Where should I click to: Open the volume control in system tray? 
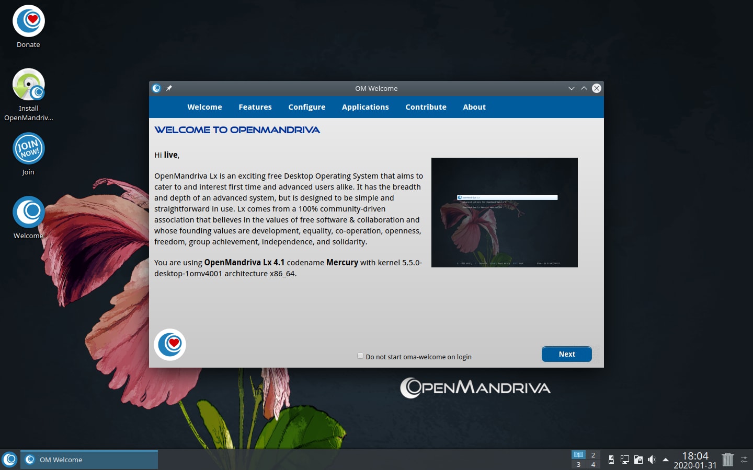coord(652,460)
